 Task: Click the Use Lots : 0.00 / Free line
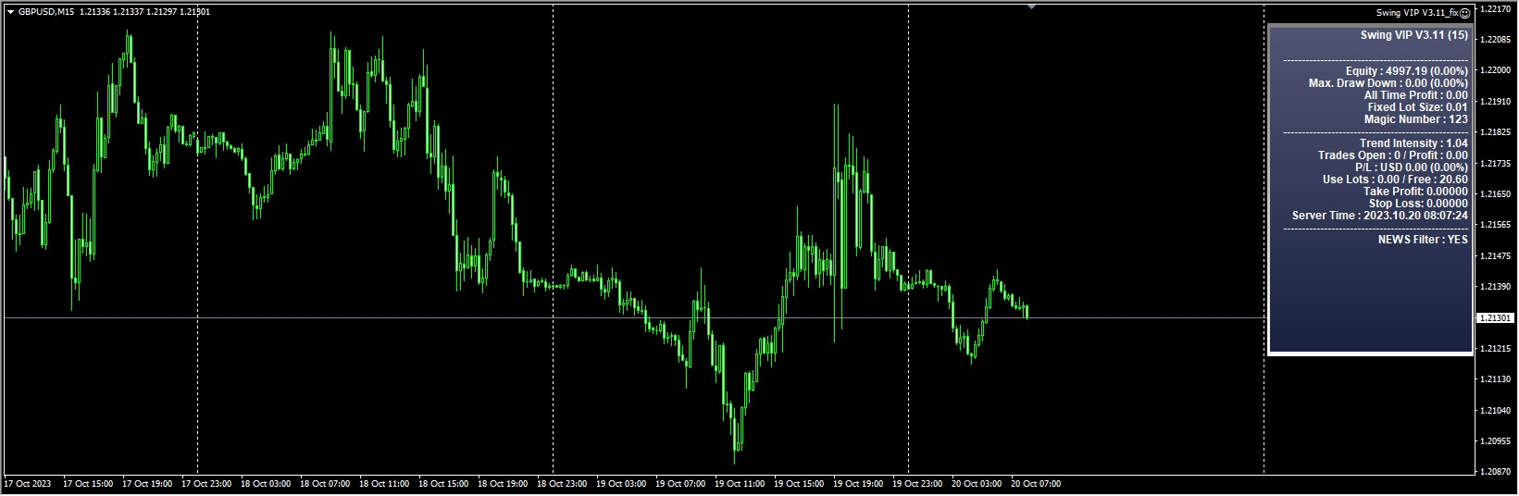coord(1395,180)
